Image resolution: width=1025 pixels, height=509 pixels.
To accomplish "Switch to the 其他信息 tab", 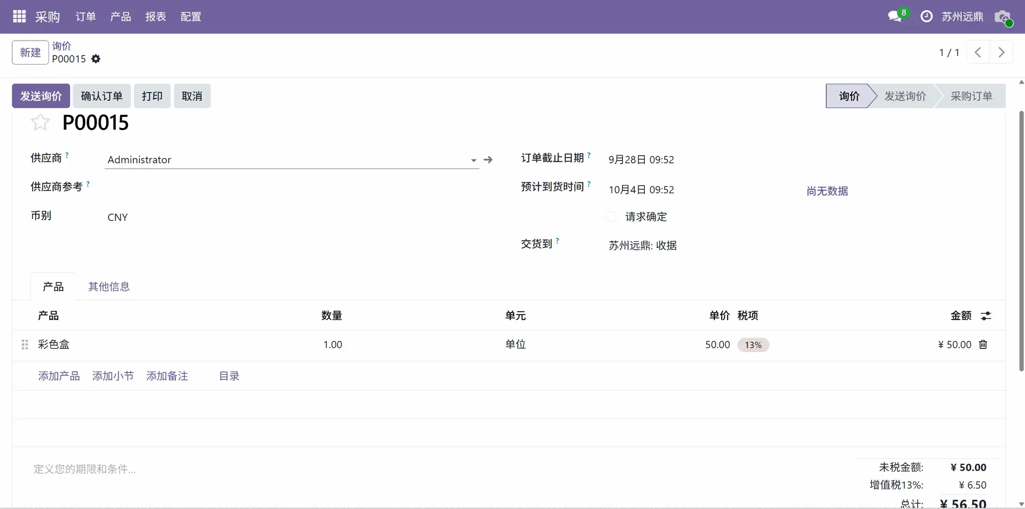I will click(x=109, y=287).
